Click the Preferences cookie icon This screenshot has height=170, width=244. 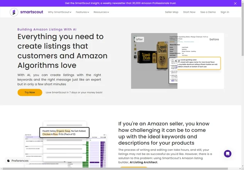click(x=8, y=161)
